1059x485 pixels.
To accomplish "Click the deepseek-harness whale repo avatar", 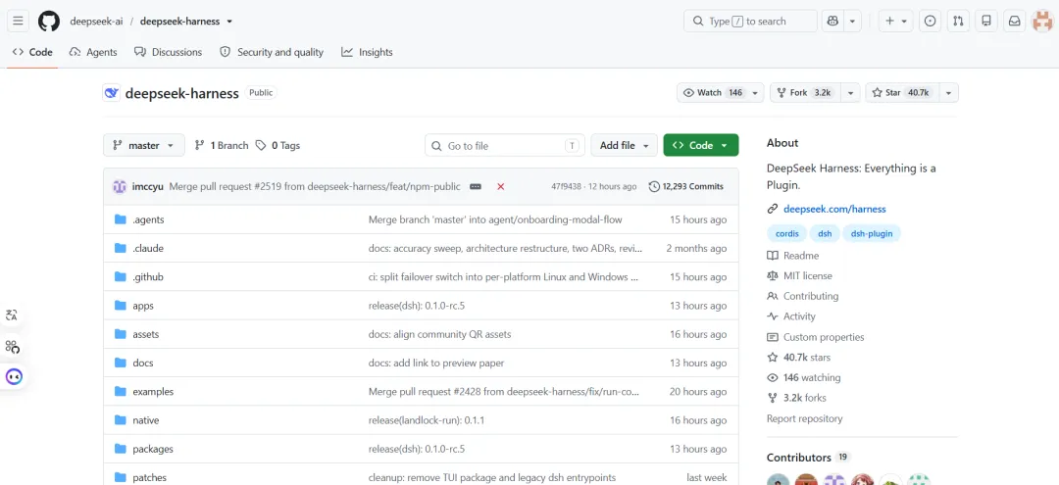I will [112, 93].
